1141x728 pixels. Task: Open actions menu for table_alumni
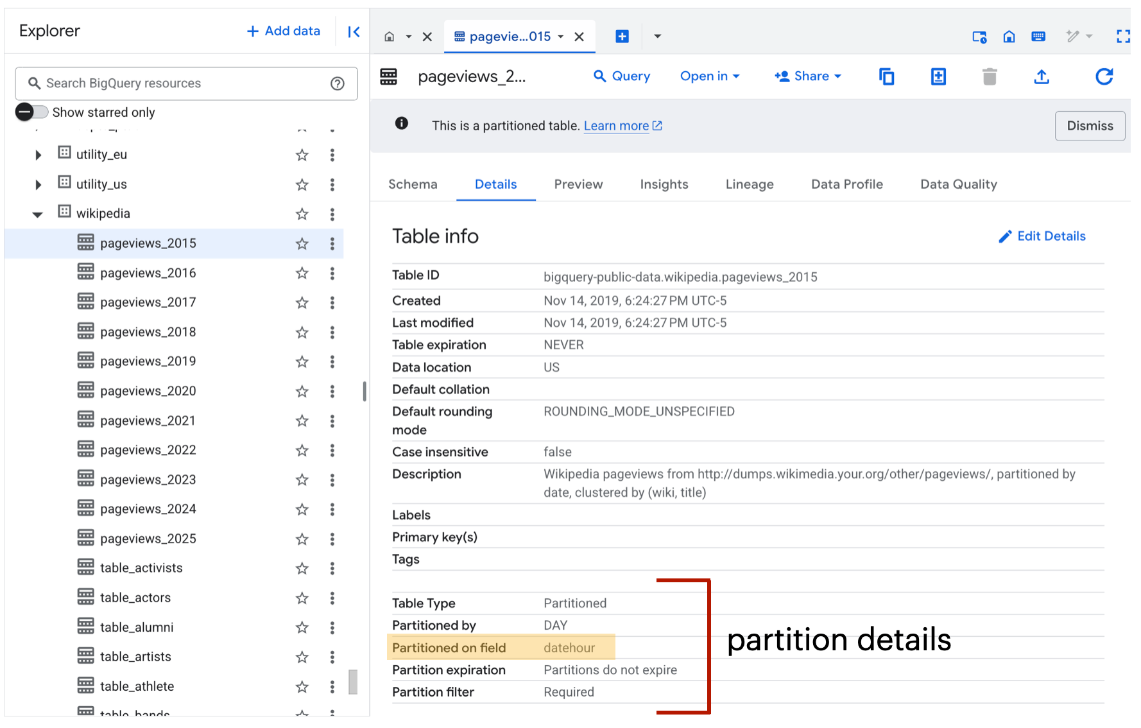coord(332,628)
